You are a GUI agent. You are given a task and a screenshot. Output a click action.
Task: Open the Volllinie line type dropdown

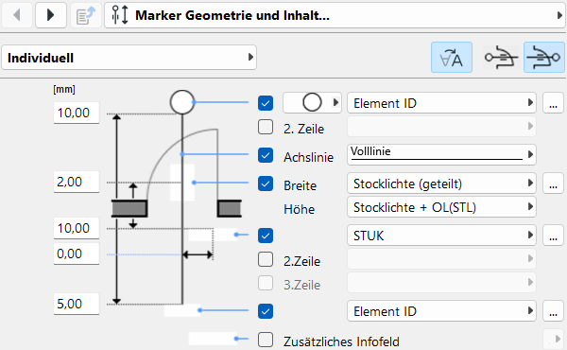pos(441,154)
